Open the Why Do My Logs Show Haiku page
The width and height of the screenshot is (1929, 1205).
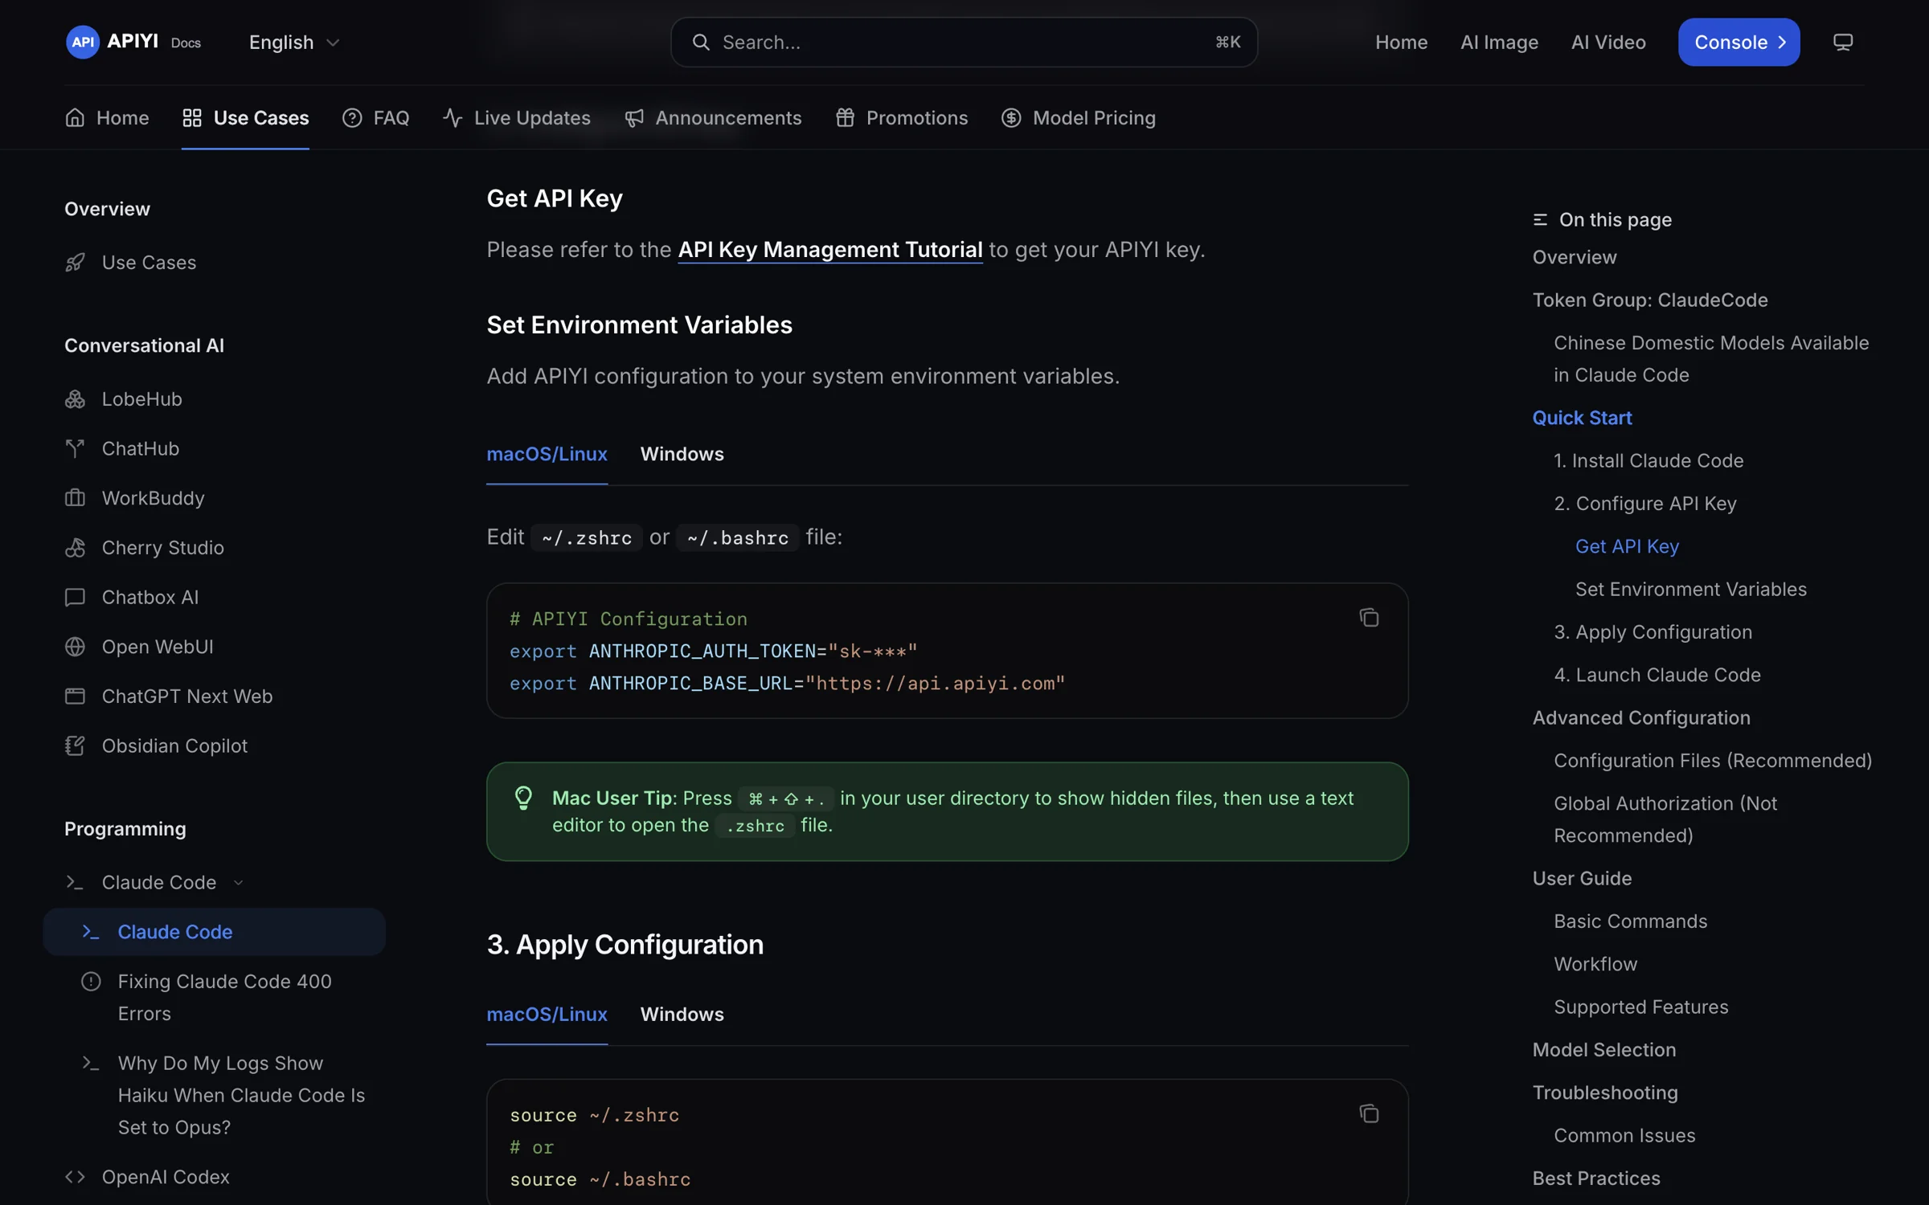coord(241,1095)
